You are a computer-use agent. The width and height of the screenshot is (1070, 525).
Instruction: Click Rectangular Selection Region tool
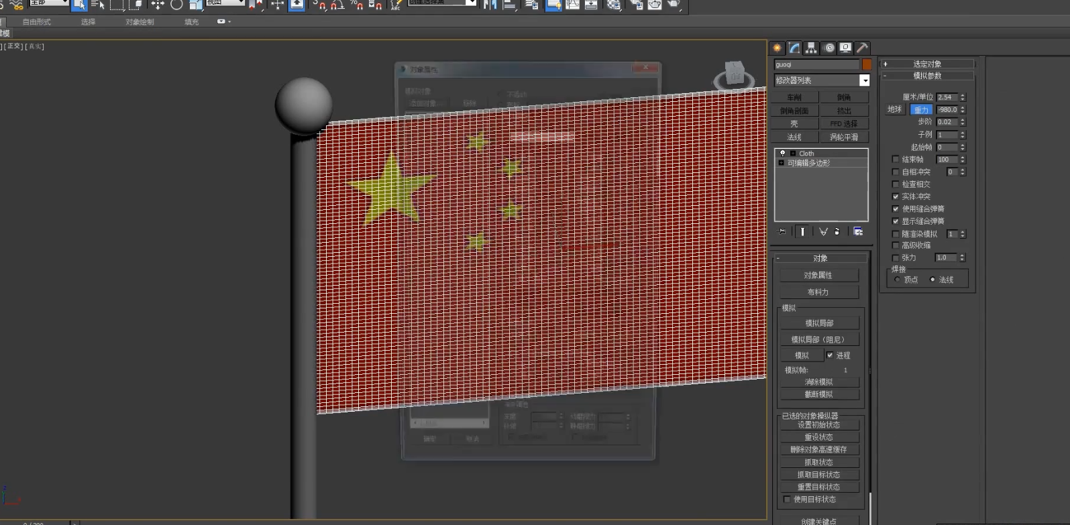pos(117,5)
